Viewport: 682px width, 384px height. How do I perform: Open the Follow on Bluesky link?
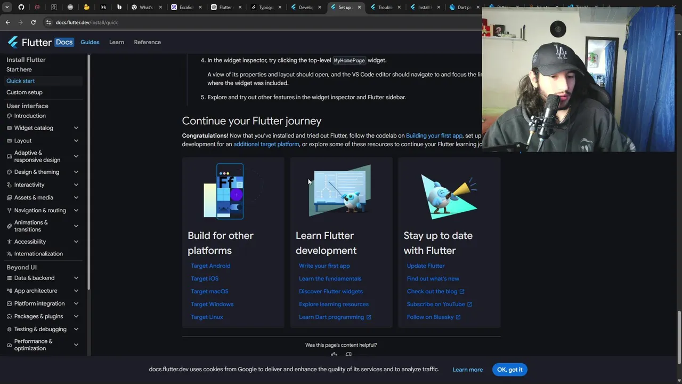(433, 317)
